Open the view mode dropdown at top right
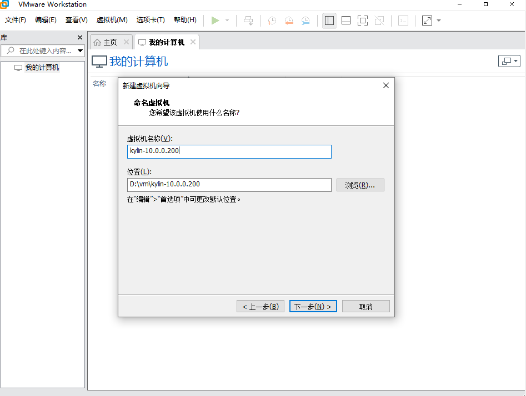 tap(509, 61)
